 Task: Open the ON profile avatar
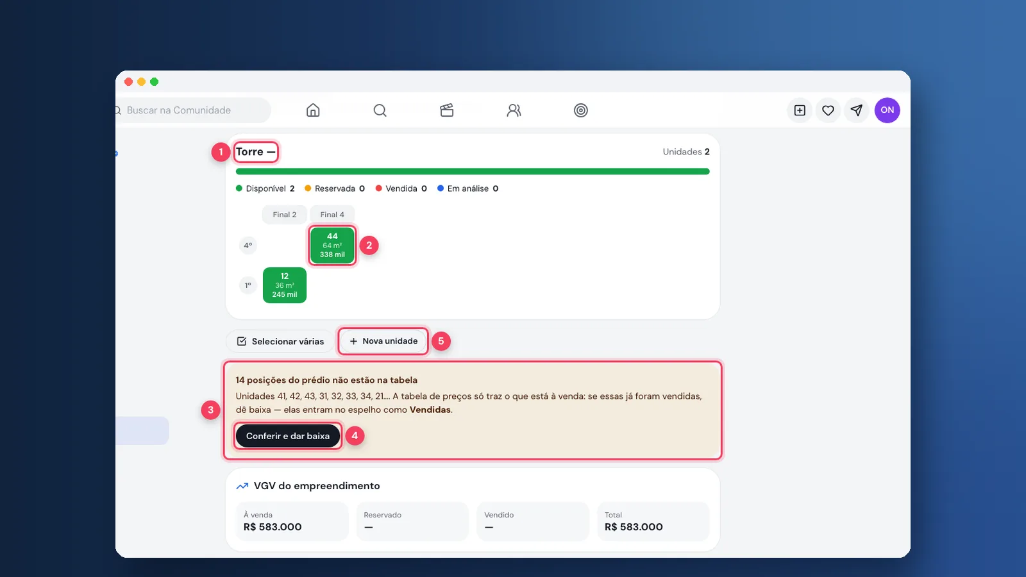(x=887, y=110)
